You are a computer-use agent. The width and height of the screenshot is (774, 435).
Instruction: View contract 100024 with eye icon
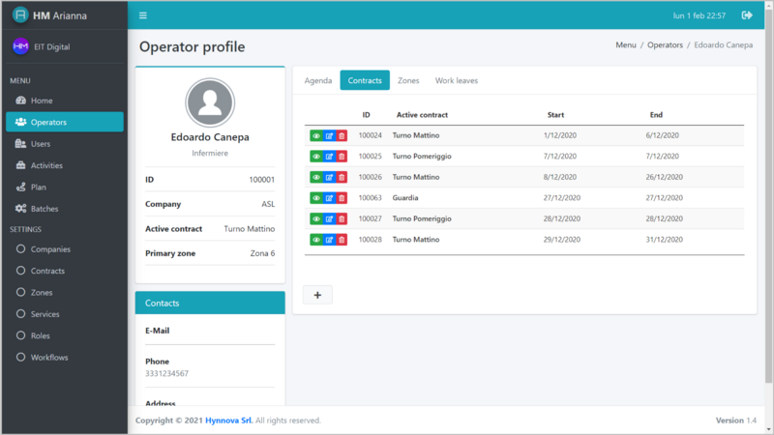(316, 135)
